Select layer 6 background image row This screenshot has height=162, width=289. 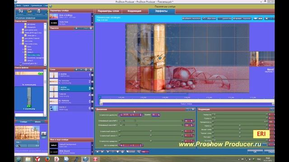point(71,108)
